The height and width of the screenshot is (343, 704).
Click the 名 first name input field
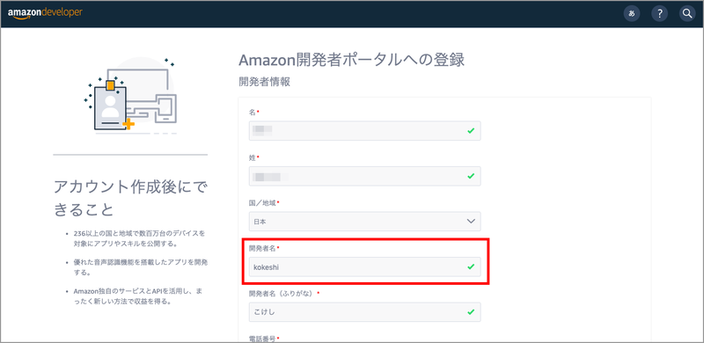(x=364, y=131)
